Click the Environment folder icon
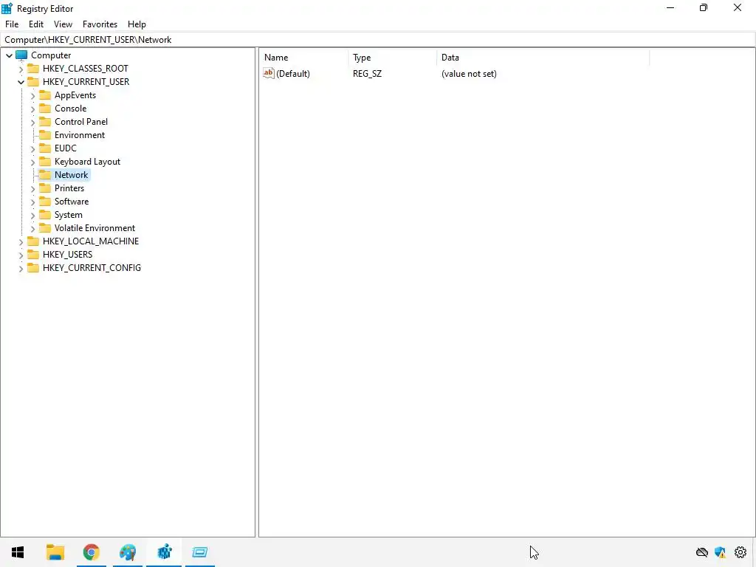Screen dimensions: 756x567 tap(45, 134)
